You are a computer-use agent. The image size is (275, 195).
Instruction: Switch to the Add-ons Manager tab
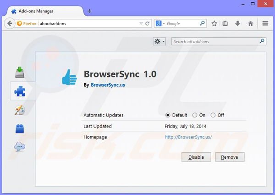[45, 11]
